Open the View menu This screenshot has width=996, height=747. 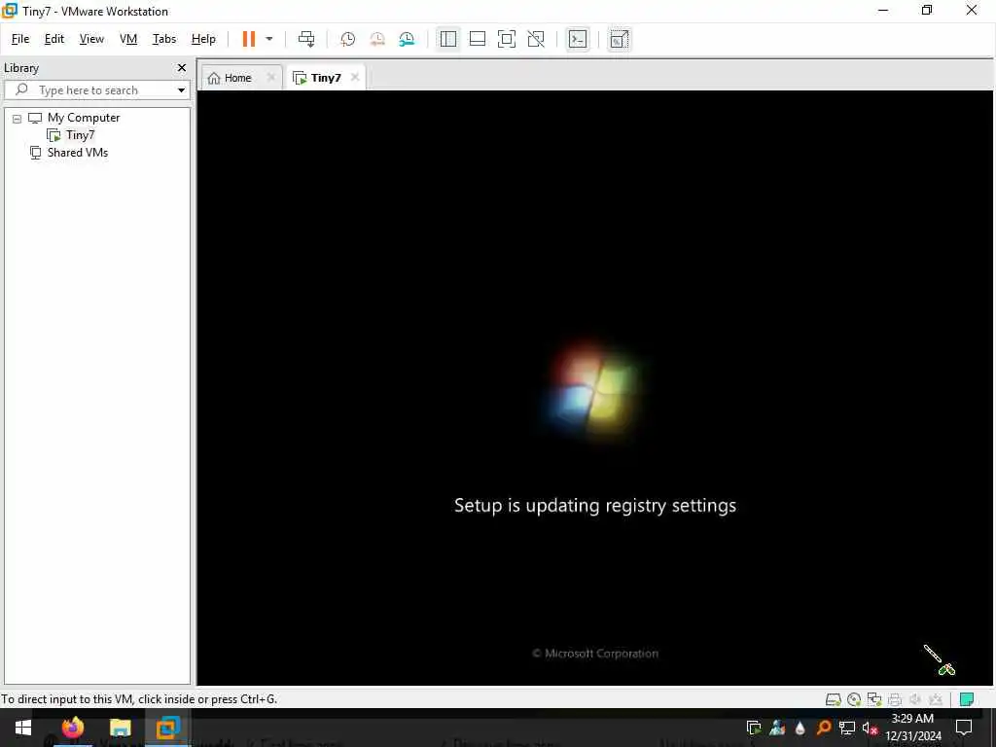tap(91, 39)
